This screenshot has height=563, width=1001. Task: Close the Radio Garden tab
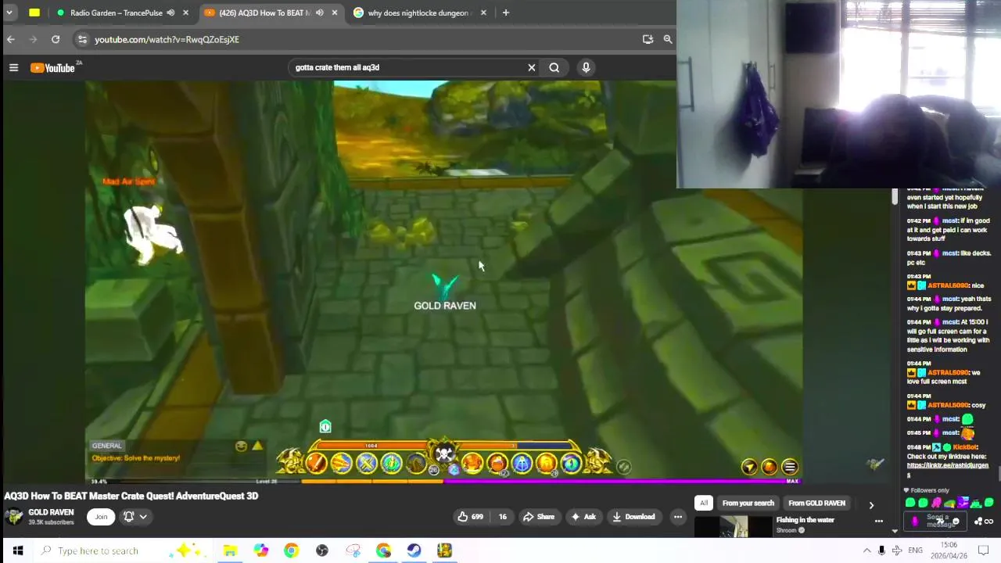pyautogui.click(x=185, y=13)
